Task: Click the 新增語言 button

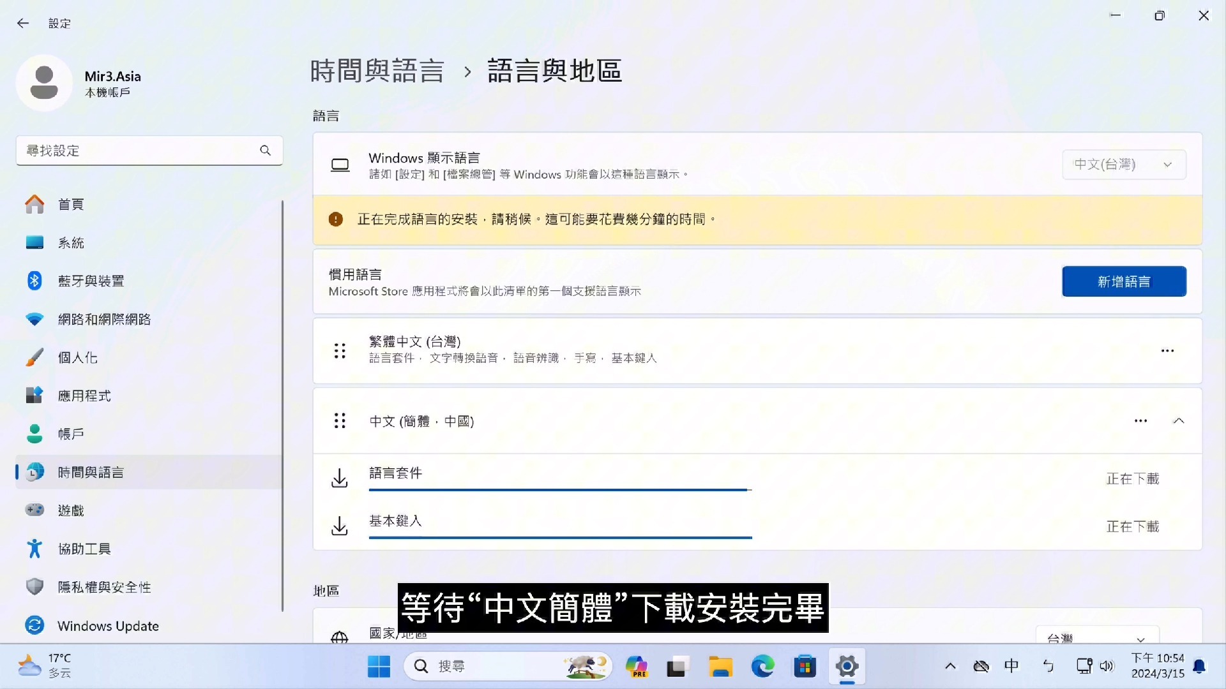Action: (1124, 281)
